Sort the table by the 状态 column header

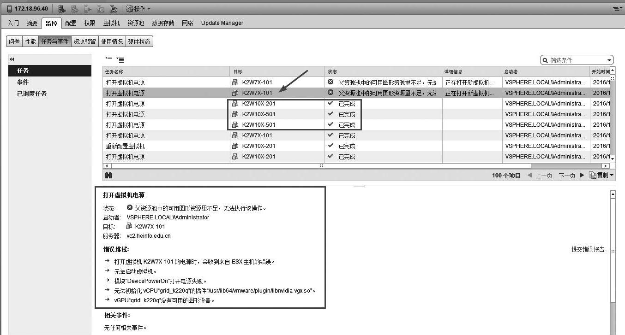(x=383, y=72)
